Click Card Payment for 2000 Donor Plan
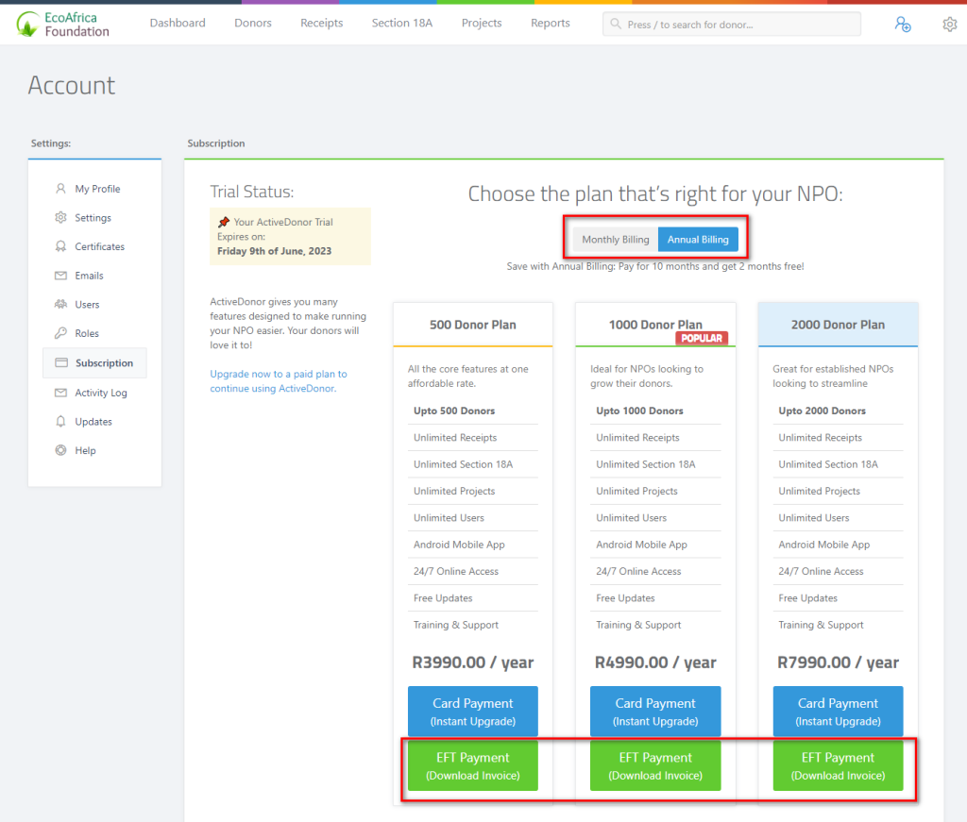Screen dimensions: 967x822 [x=839, y=711]
